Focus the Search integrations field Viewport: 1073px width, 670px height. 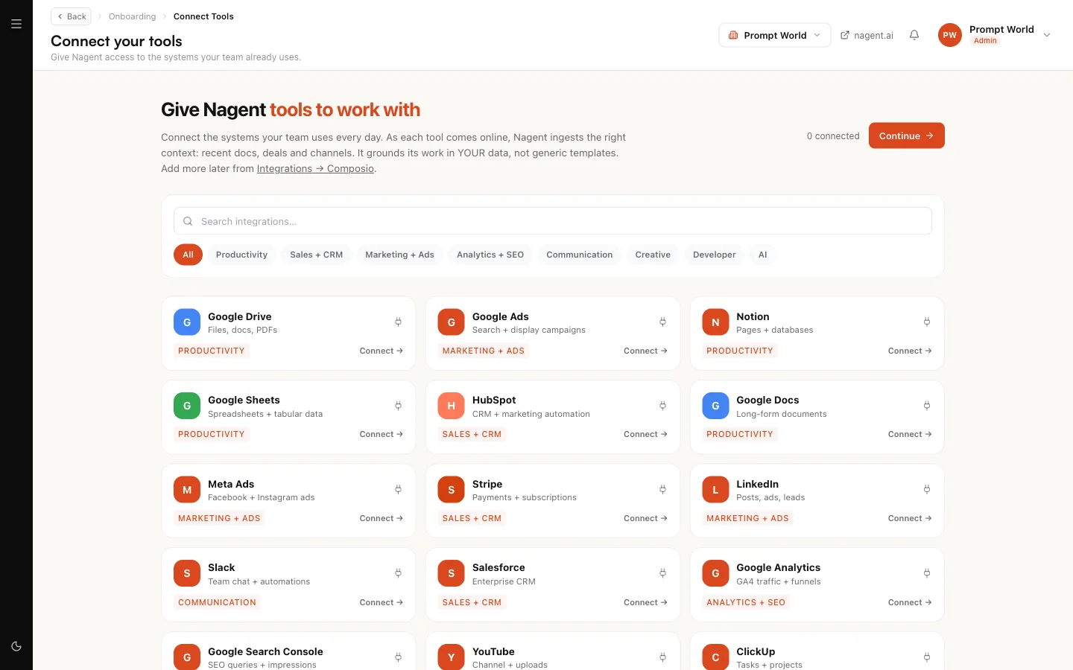tap(552, 221)
